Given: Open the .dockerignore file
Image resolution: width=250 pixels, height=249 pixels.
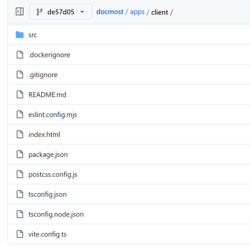Looking at the screenshot, I should (49, 55).
